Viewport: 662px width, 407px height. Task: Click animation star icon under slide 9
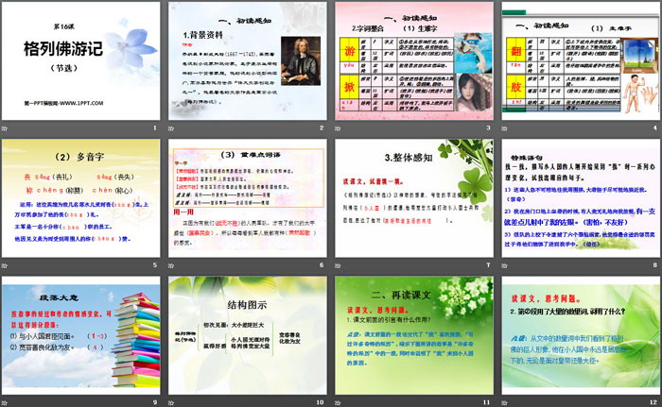coord(5,402)
